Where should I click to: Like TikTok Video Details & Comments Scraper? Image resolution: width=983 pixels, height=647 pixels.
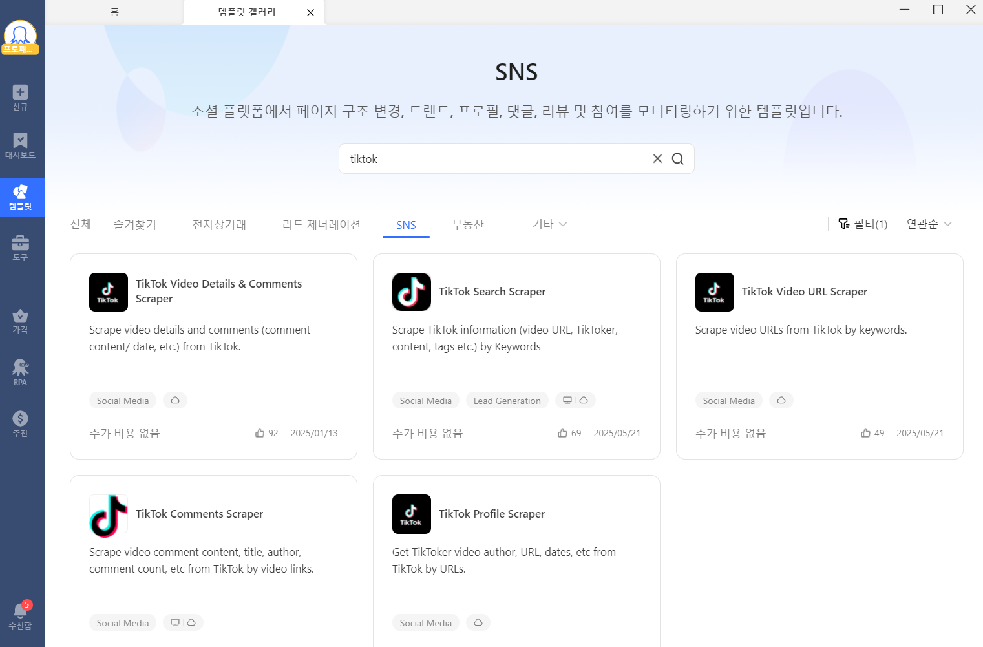coord(260,433)
